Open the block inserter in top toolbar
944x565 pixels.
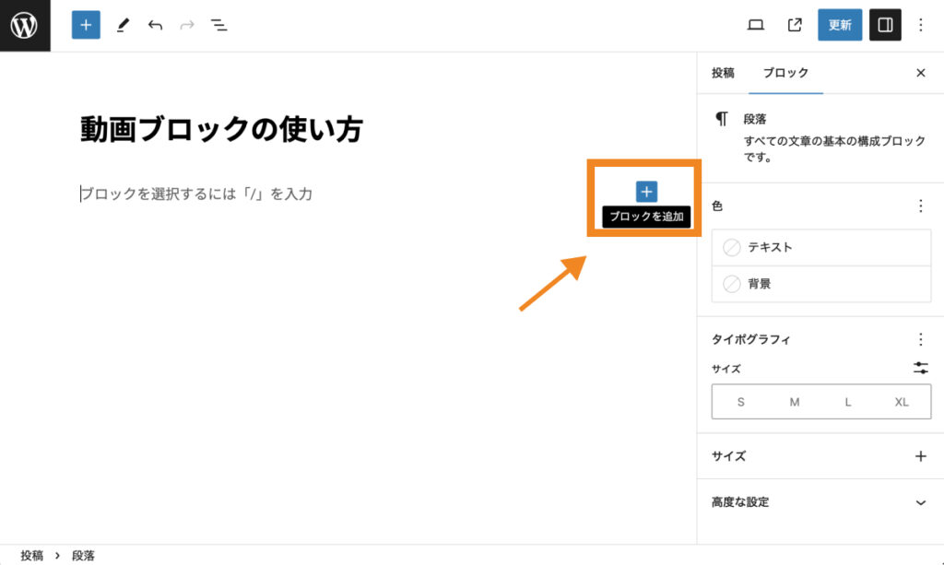pos(86,25)
